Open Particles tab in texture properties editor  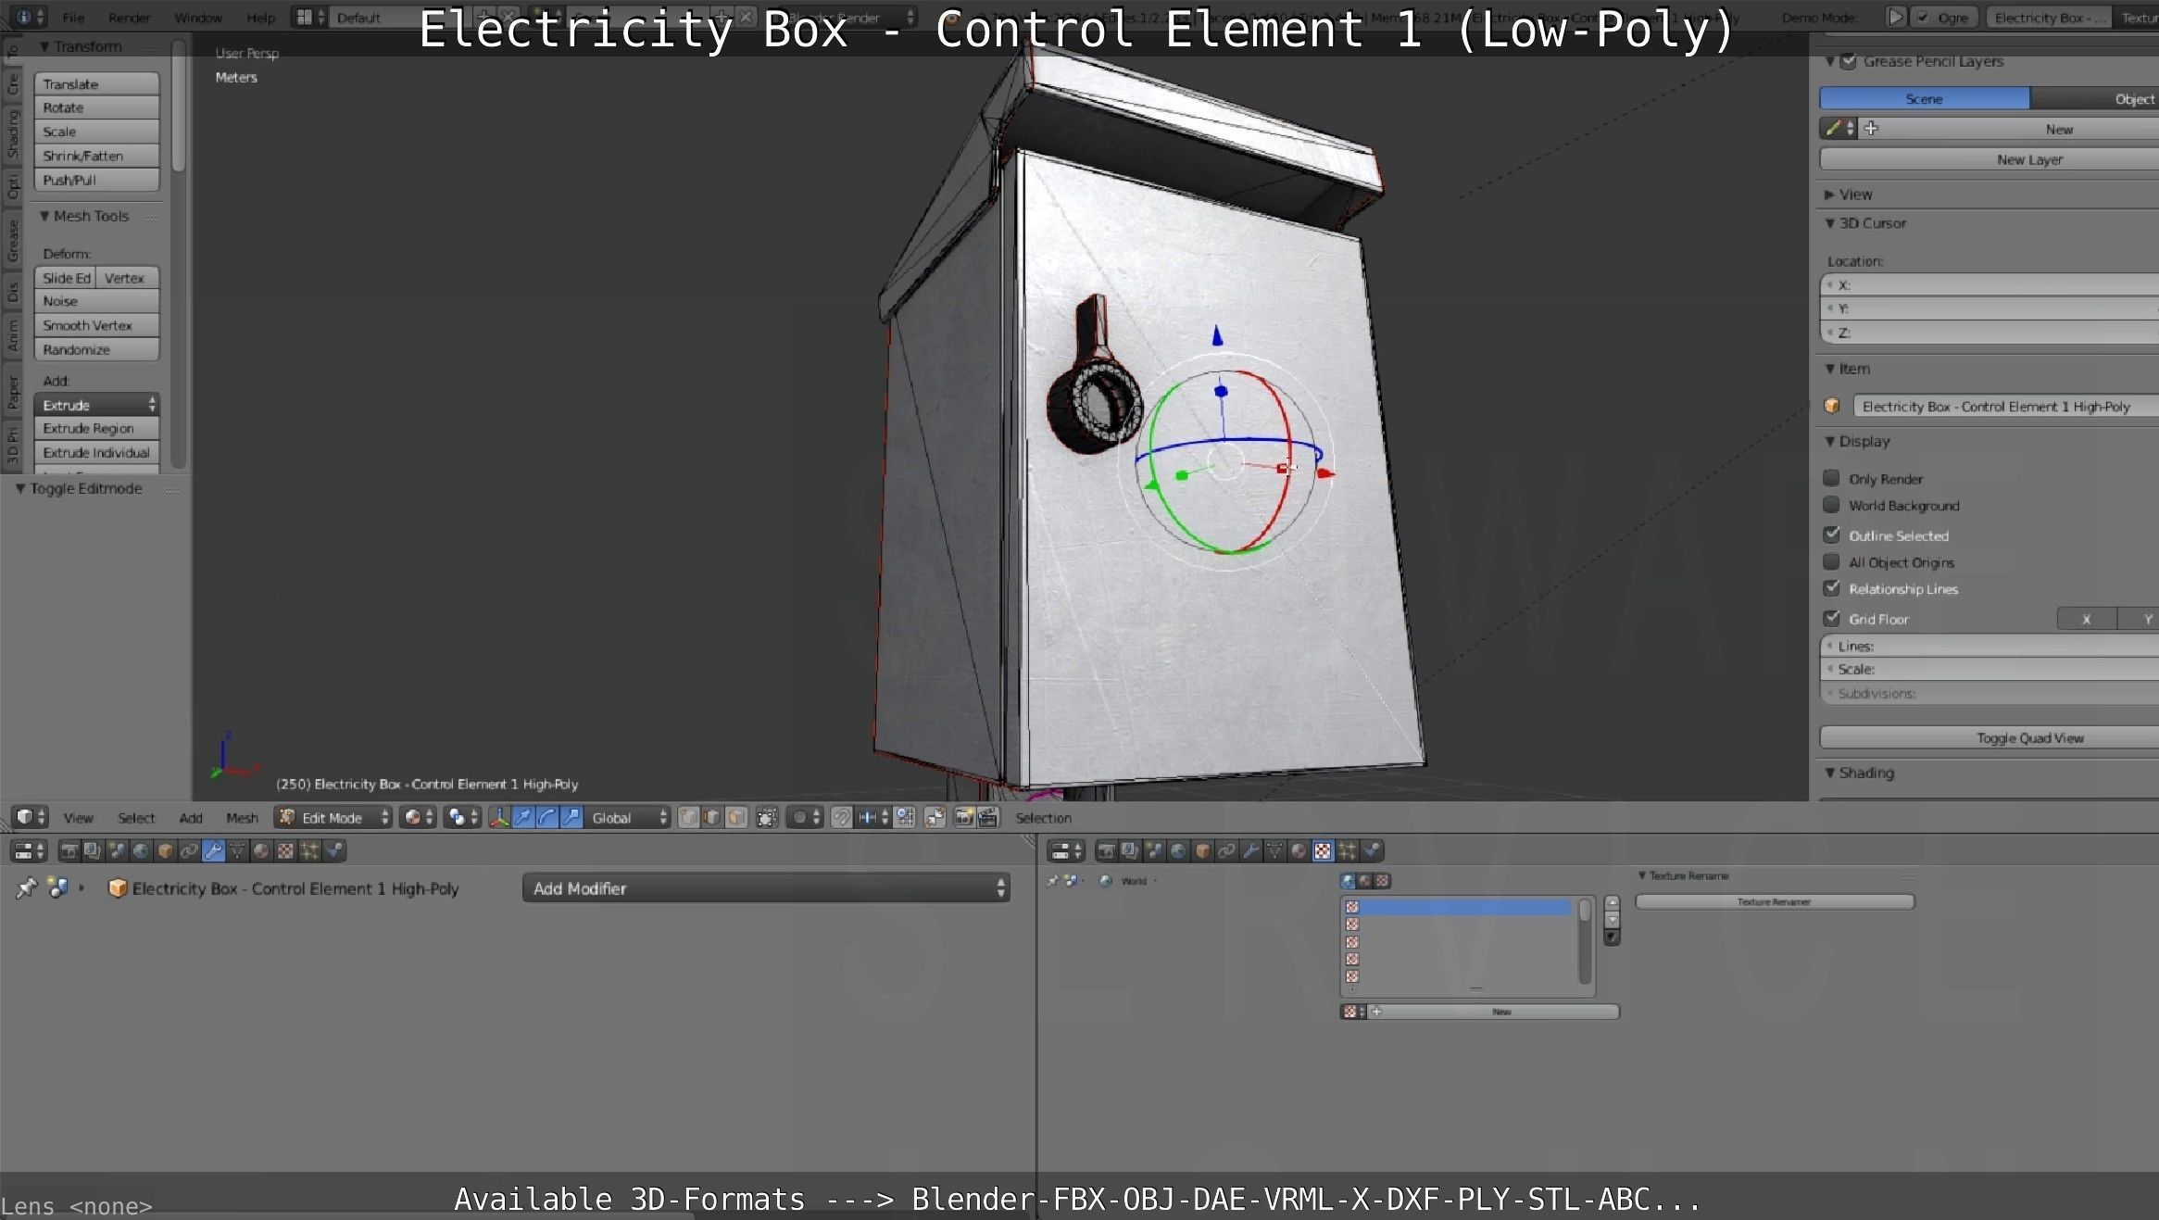[1347, 850]
